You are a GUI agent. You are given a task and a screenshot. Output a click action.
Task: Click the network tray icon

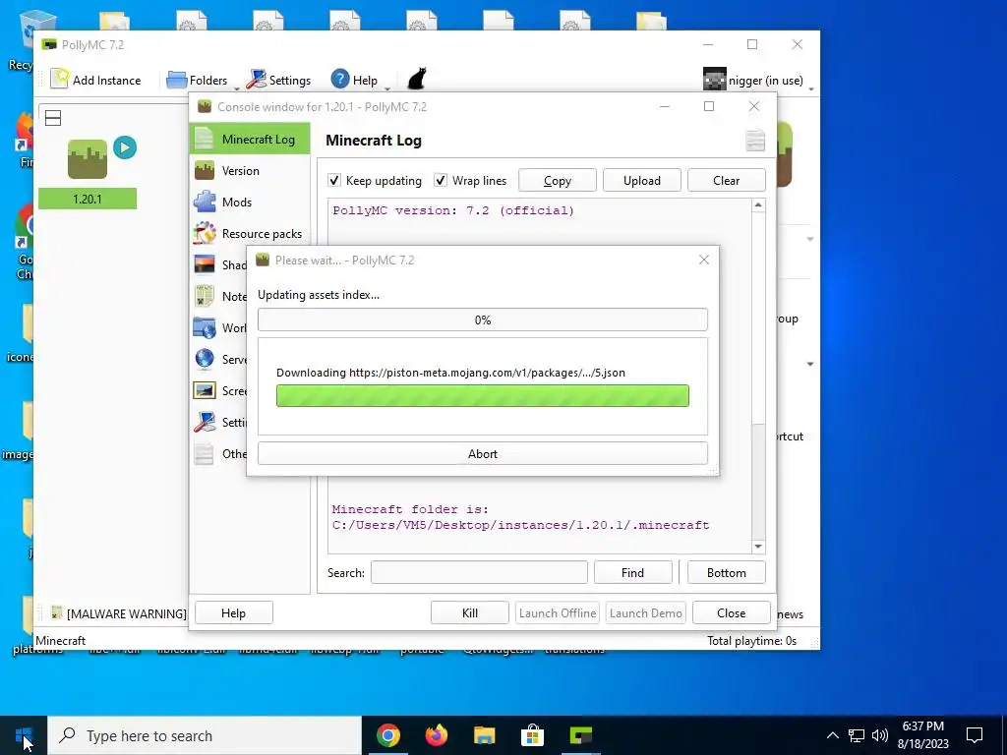pyautogui.click(x=857, y=735)
